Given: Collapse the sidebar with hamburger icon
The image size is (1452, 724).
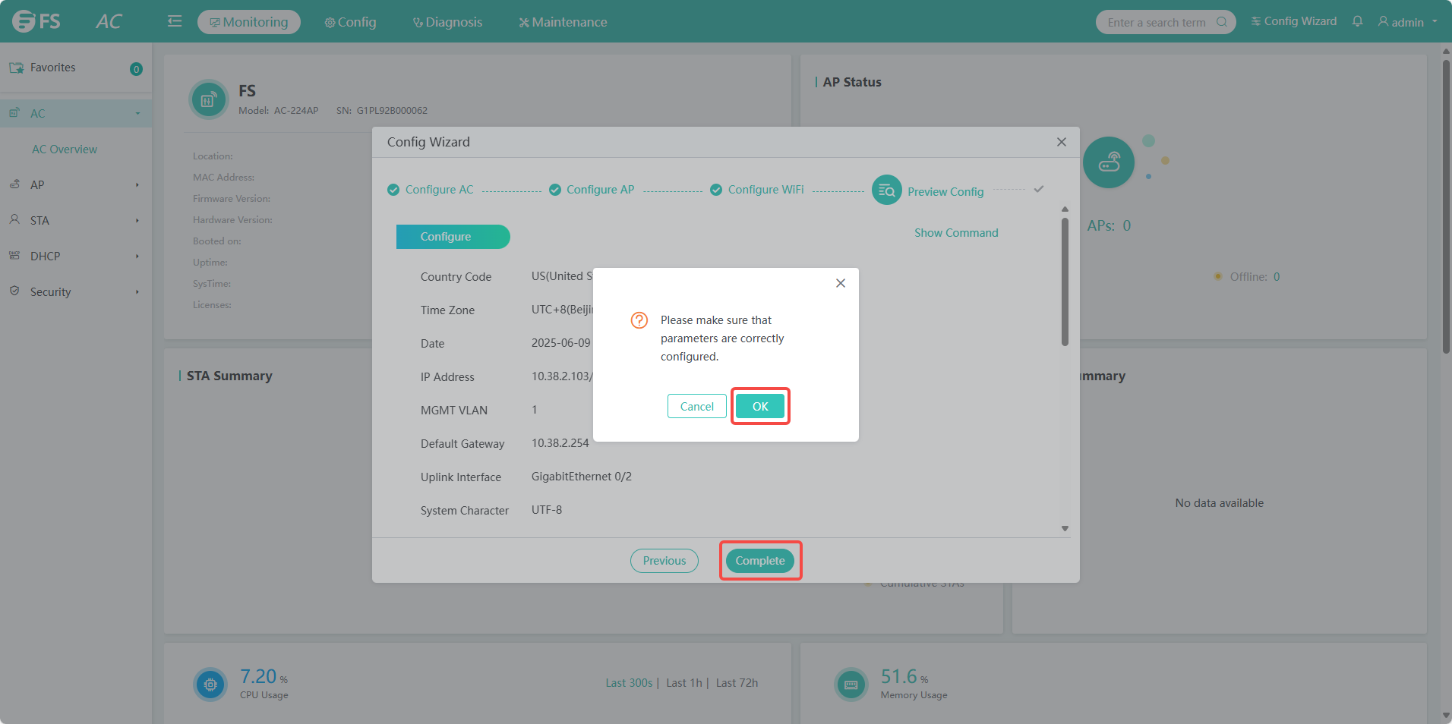Looking at the screenshot, I should tap(175, 21).
